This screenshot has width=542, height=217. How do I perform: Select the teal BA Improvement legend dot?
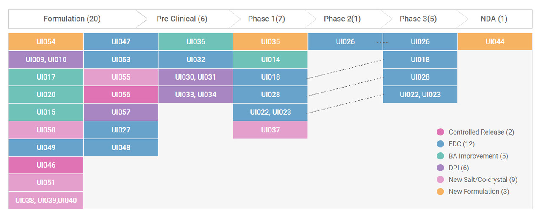440,156
